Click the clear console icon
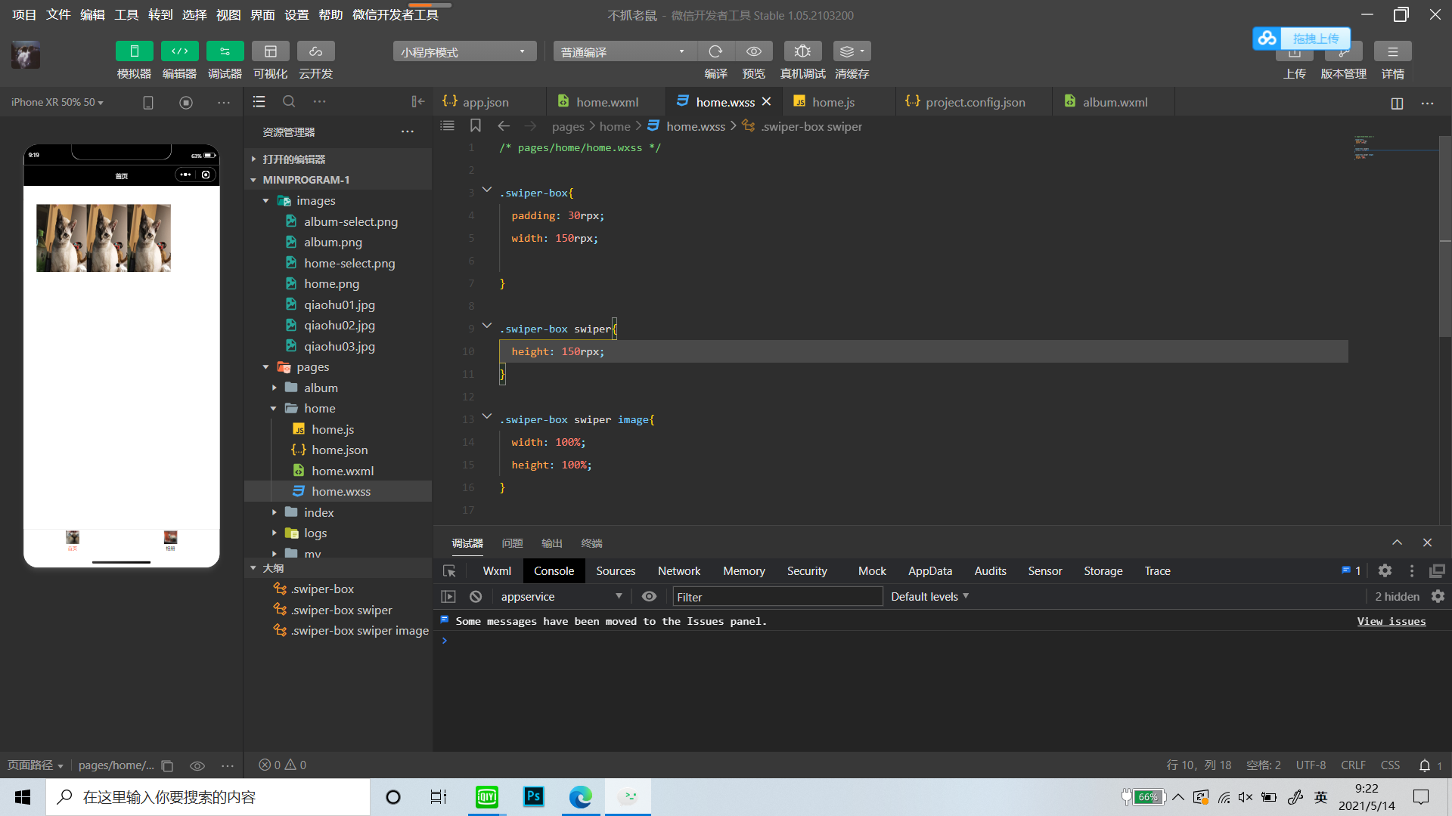Image resolution: width=1452 pixels, height=816 pixels. tap(476, 596)
